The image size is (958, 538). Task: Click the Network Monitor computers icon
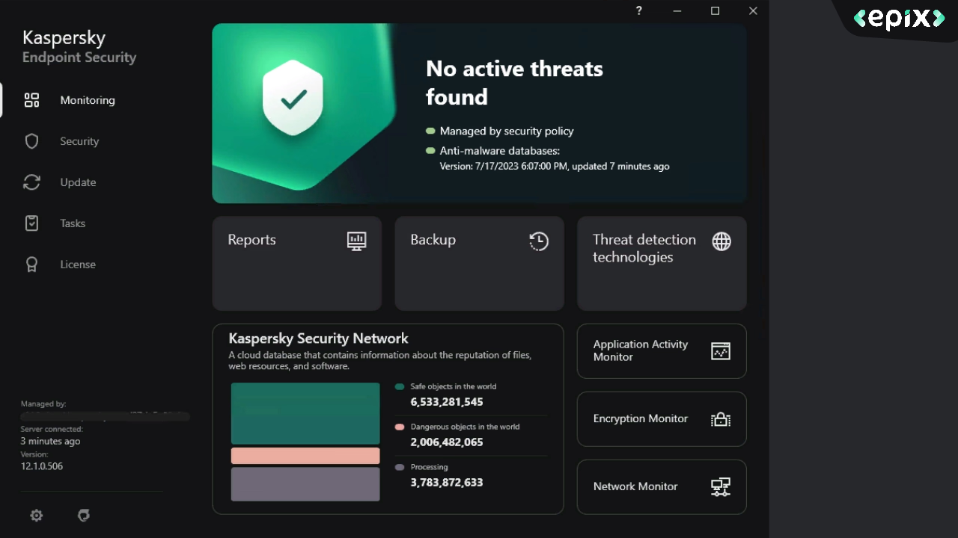click(x=720, y=487)
